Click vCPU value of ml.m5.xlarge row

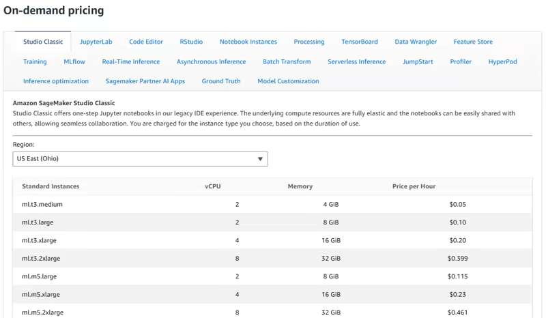coord(237,294)
